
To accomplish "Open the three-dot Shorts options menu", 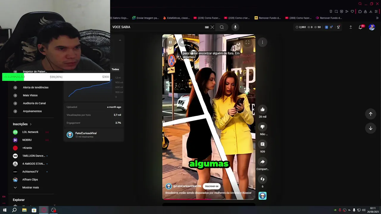I will coord(263,42).
